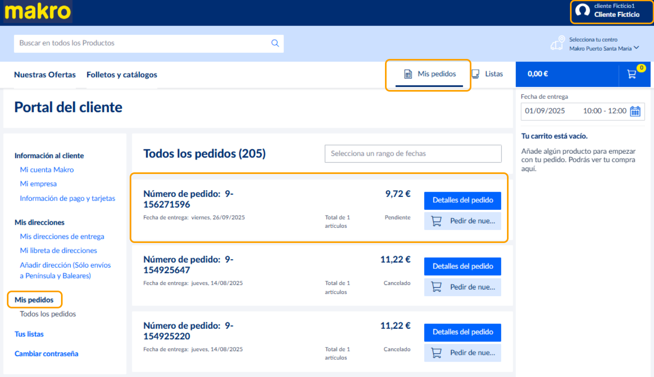Reorder the order 9-154925647

pos(463,287)
